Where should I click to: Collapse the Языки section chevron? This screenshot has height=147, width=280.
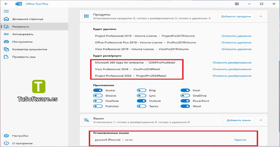[x=261, y=120]
